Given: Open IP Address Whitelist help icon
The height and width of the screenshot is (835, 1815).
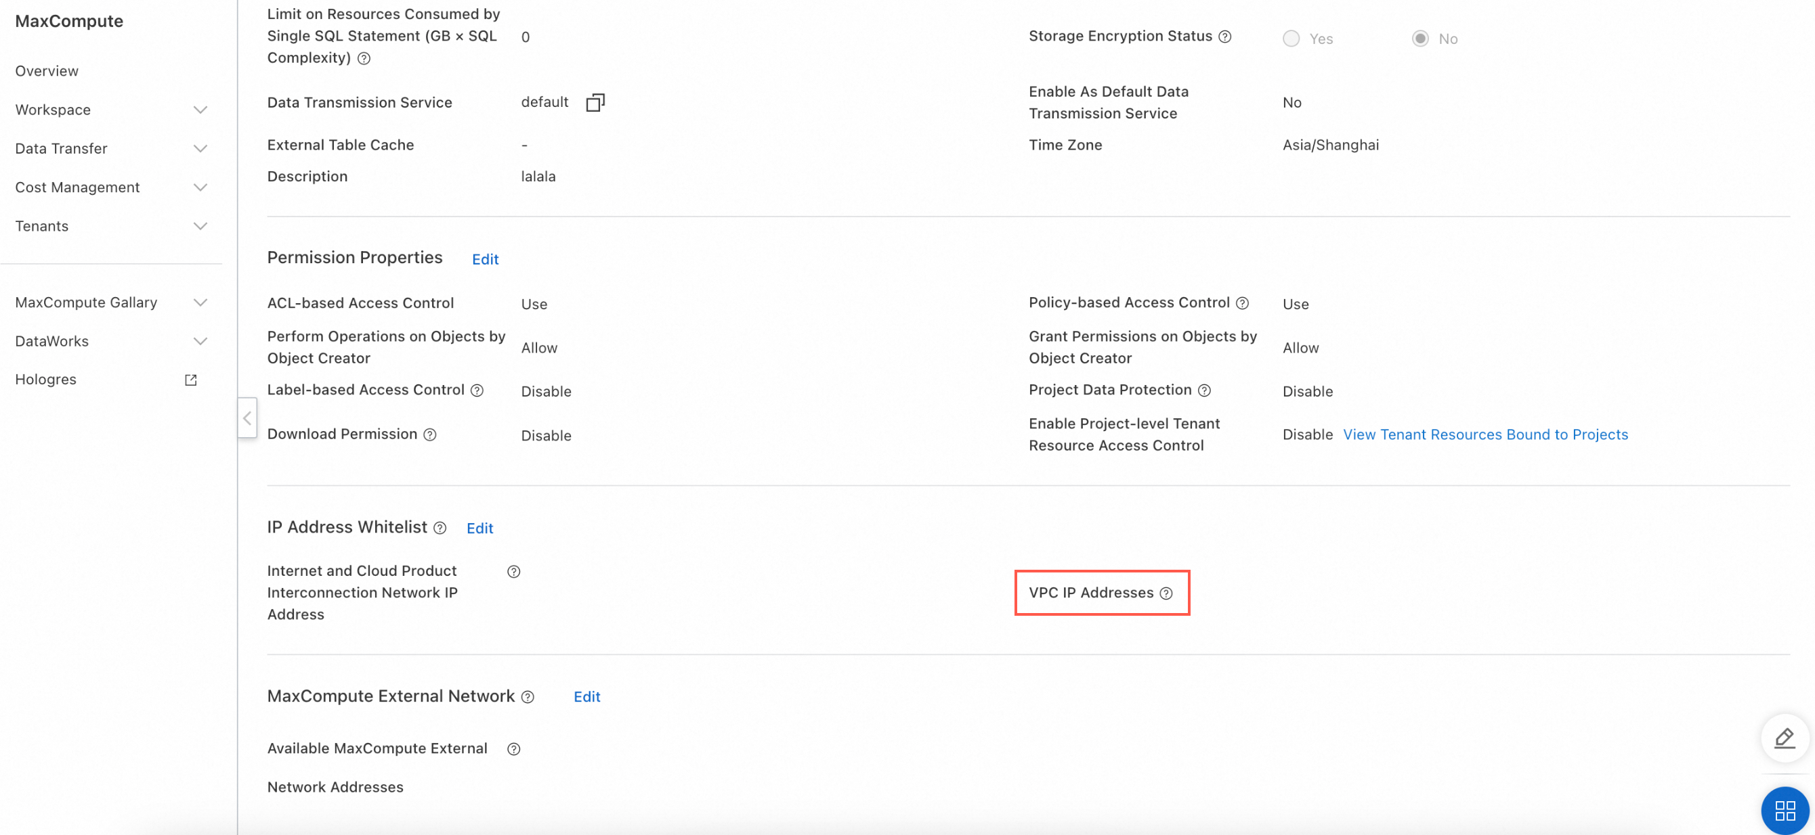Looking at the screenshot, I should [x=440, y=528].
